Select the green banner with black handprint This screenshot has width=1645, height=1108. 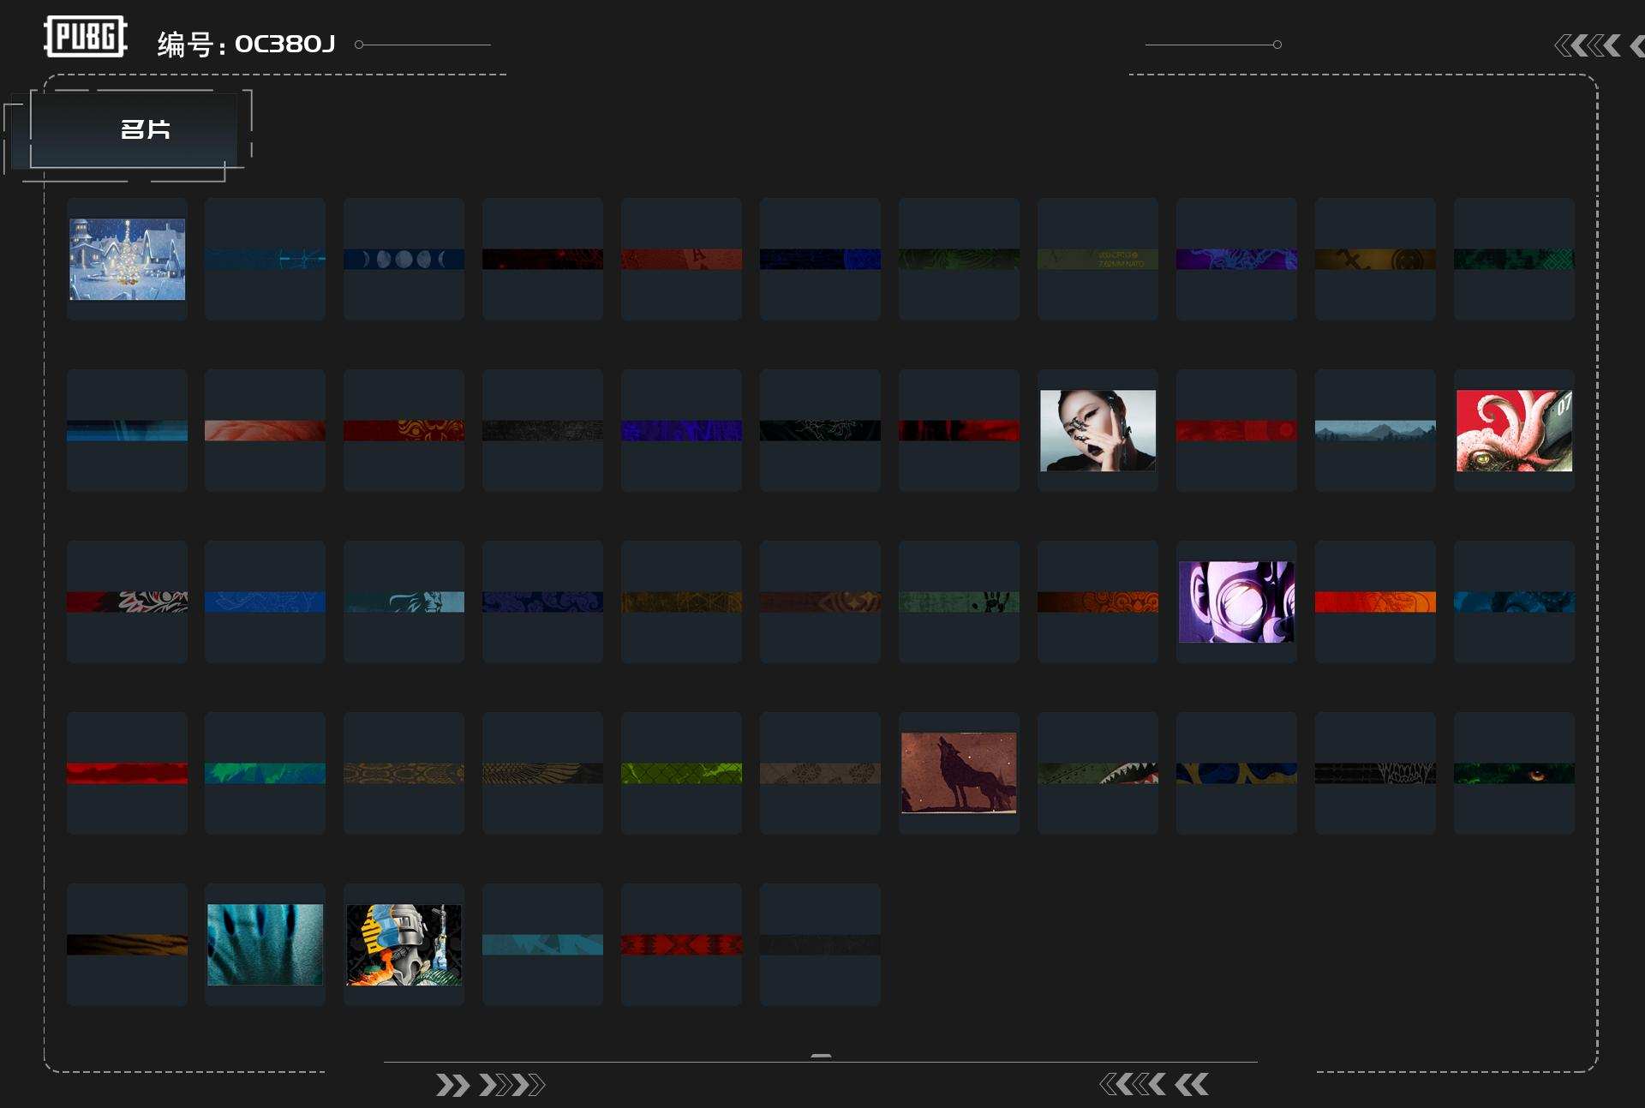point(959,602)
